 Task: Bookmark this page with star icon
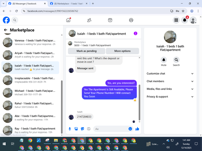[x=183, y=11]
